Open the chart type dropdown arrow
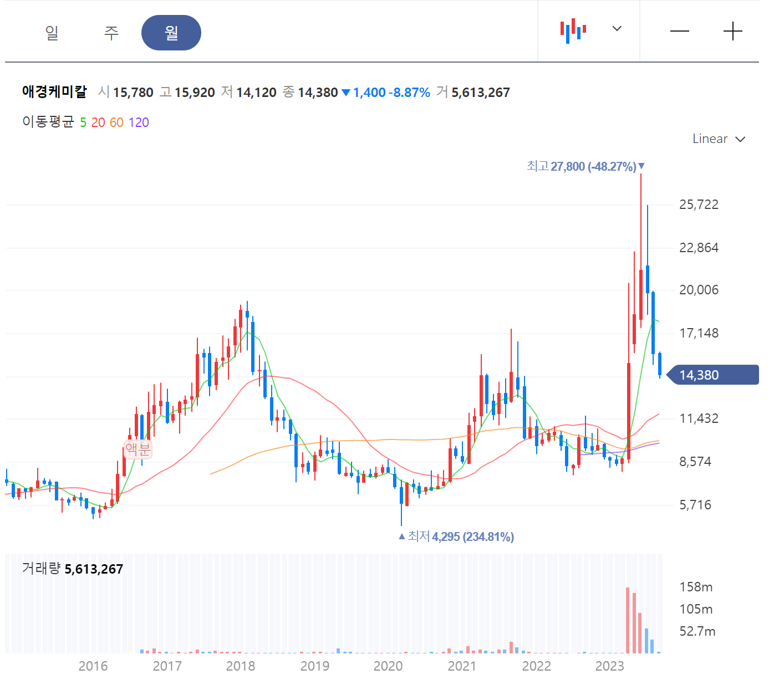The image size is (774, 690). (x=617, y=28)
